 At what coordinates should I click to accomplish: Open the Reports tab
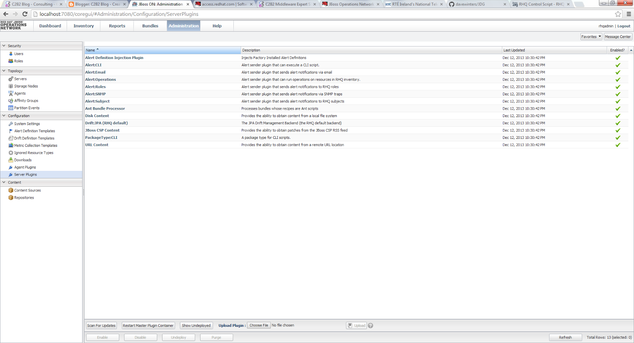pyautogui.click(x=117, y=26)
